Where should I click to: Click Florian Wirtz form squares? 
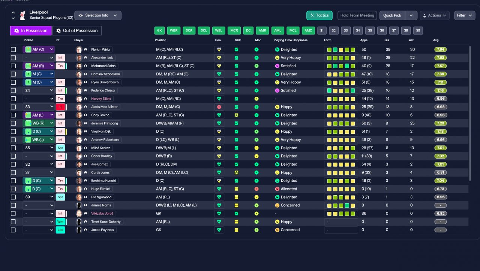(341, 49)
